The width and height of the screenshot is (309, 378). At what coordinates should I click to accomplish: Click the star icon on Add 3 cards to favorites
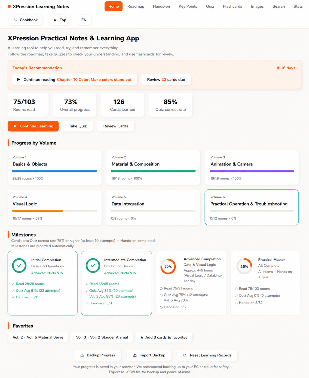point(142,337)
